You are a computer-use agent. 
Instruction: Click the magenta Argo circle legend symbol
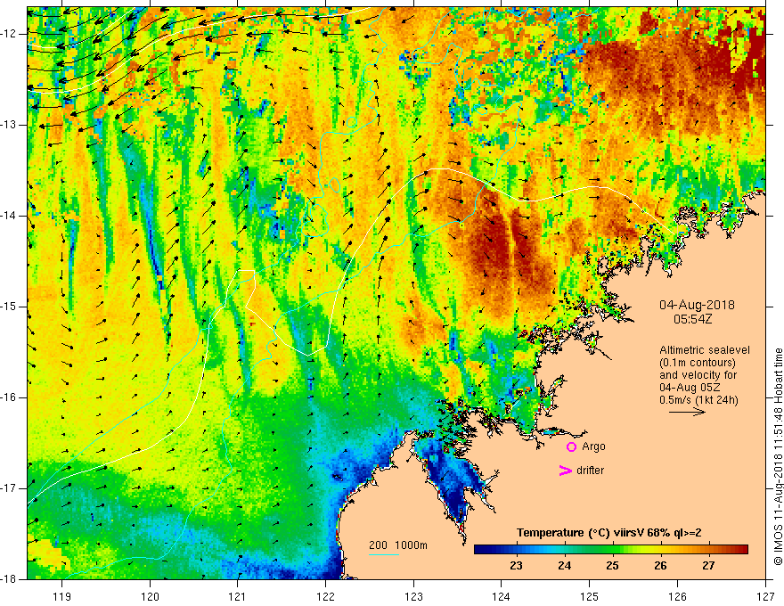571,446
